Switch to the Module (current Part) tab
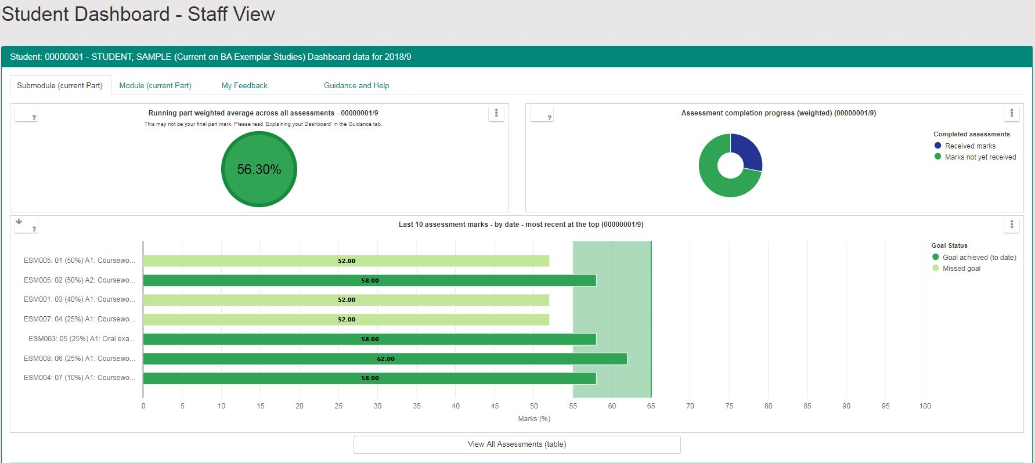1035x463 pixels. [x=155, y=85]
